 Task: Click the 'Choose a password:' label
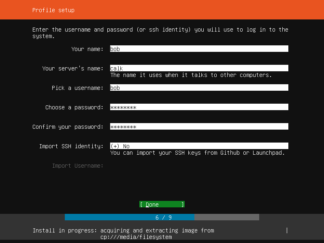pyautogui.click(x=75, y=107)
